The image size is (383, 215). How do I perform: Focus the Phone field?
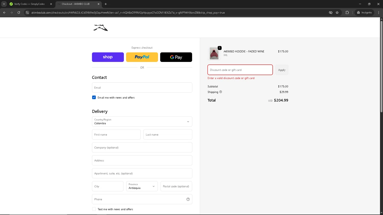142,199
